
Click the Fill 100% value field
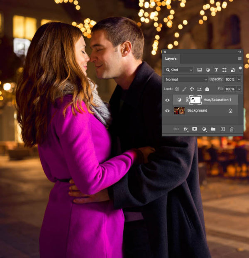tap(230, 89)
